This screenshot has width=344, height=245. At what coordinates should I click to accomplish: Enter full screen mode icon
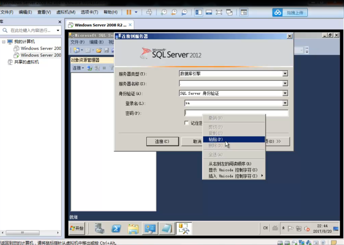(219, 12)
